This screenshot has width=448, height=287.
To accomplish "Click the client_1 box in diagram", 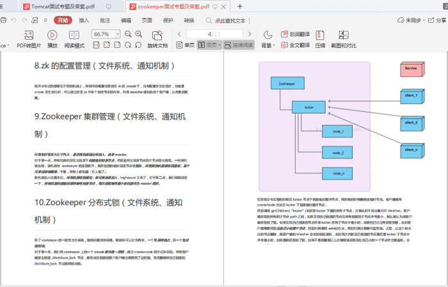I will (412, 97).
